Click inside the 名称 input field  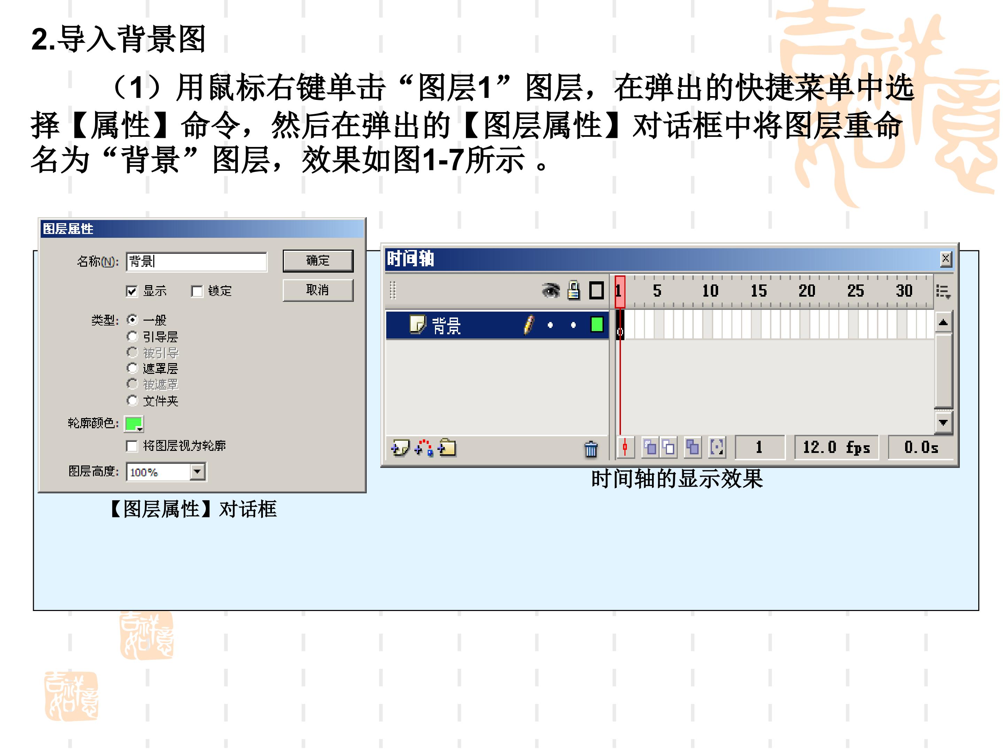(x=197, y=261)
